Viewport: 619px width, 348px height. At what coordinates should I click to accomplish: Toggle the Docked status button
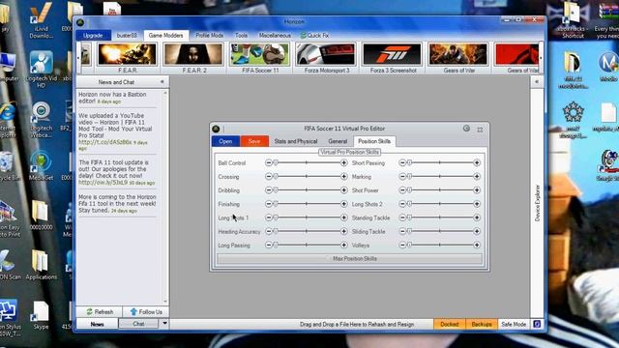pos(450,325)
